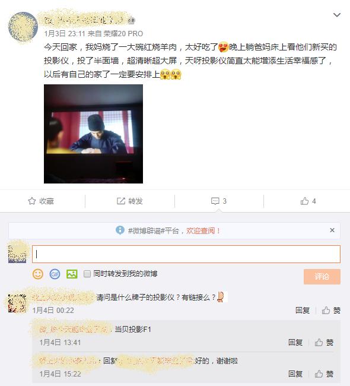Image resolution: width=350 pixels, height=386 pixels.
Task: Dismiss the 微博辟谣 notice banner
Action: tap(332, 230)
